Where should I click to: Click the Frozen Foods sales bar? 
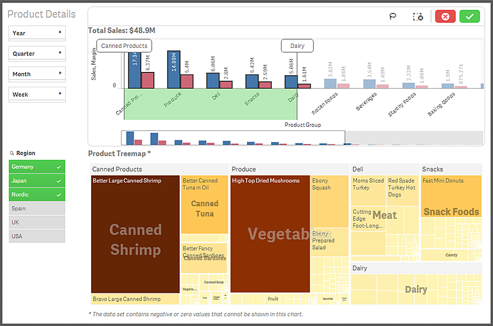[330, 83]
